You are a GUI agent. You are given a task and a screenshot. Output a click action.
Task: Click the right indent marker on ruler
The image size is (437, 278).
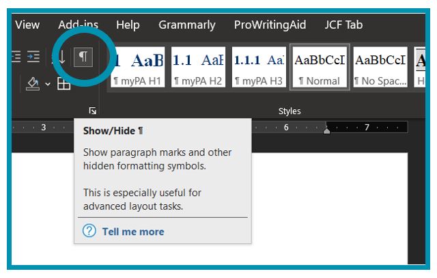[326, 130]
